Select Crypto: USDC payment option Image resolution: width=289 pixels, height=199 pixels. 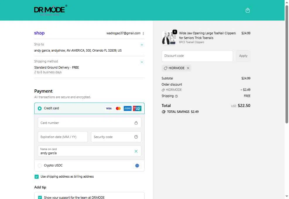[40, 165]
